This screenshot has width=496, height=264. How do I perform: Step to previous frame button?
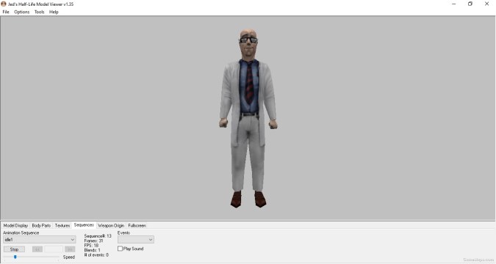coord(37,249)
